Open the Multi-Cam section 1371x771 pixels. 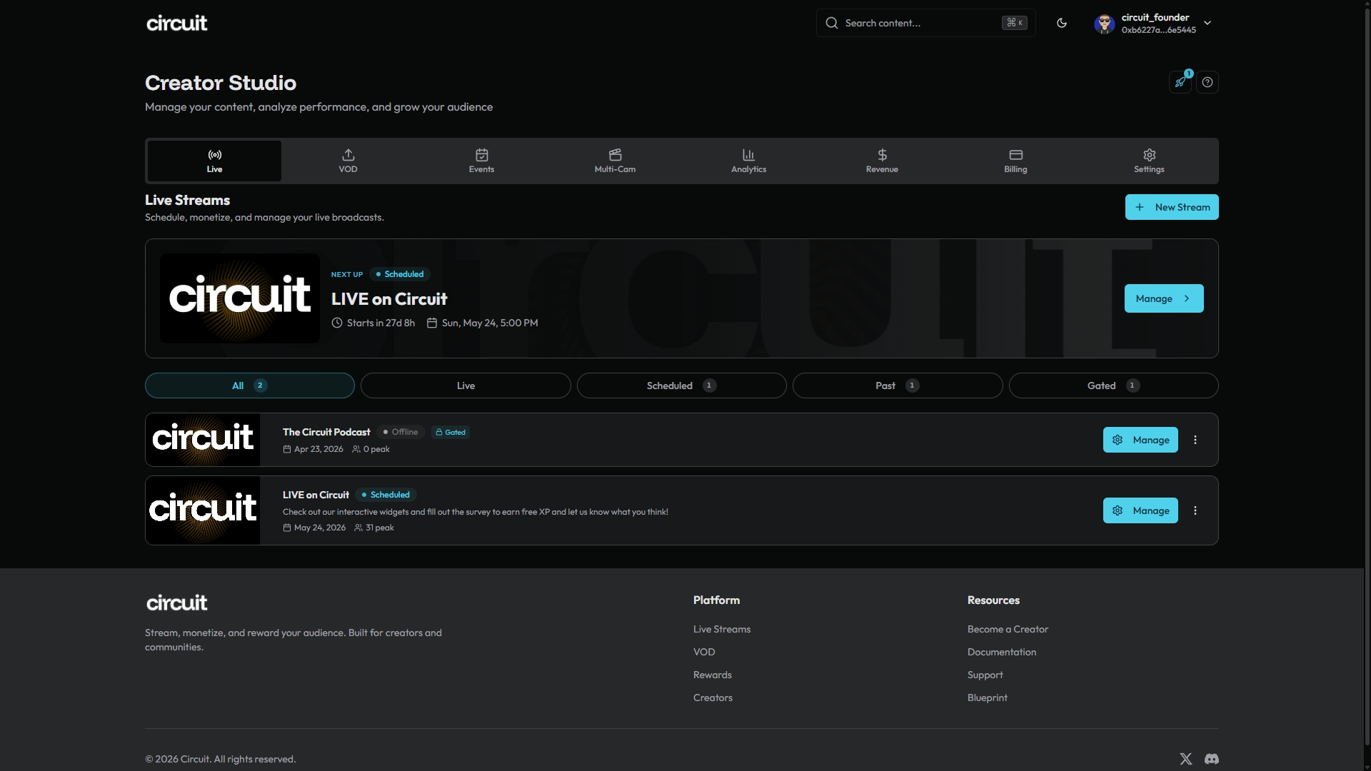tap(615, 161)
